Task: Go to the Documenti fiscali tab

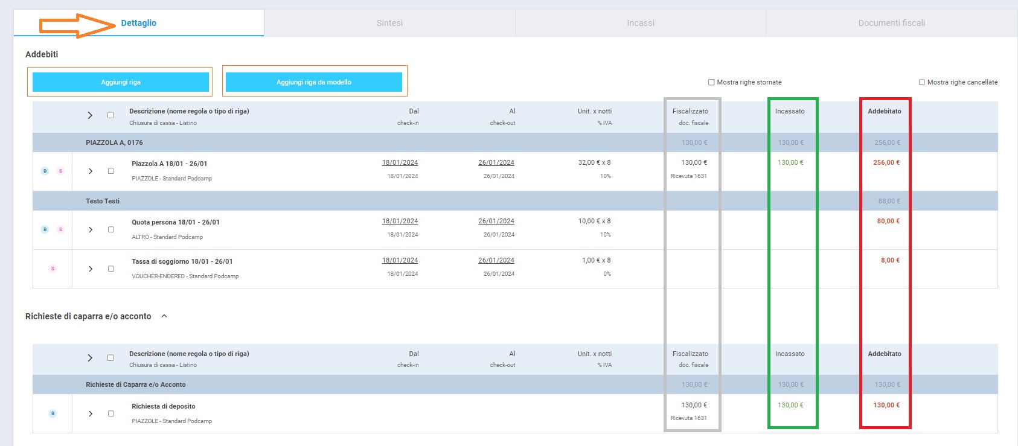Action: 891,23
